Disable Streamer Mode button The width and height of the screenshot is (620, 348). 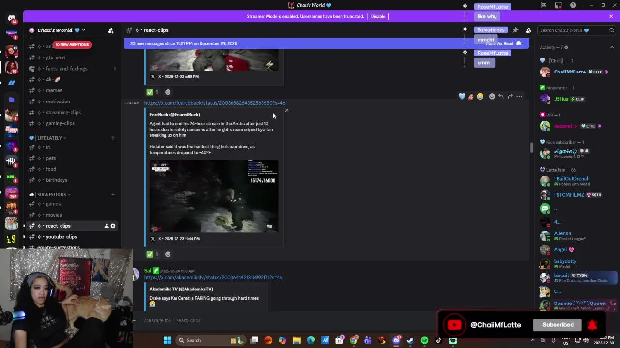click(x=378, y=16)
